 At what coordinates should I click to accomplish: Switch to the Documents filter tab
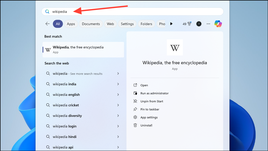(91, 24)
